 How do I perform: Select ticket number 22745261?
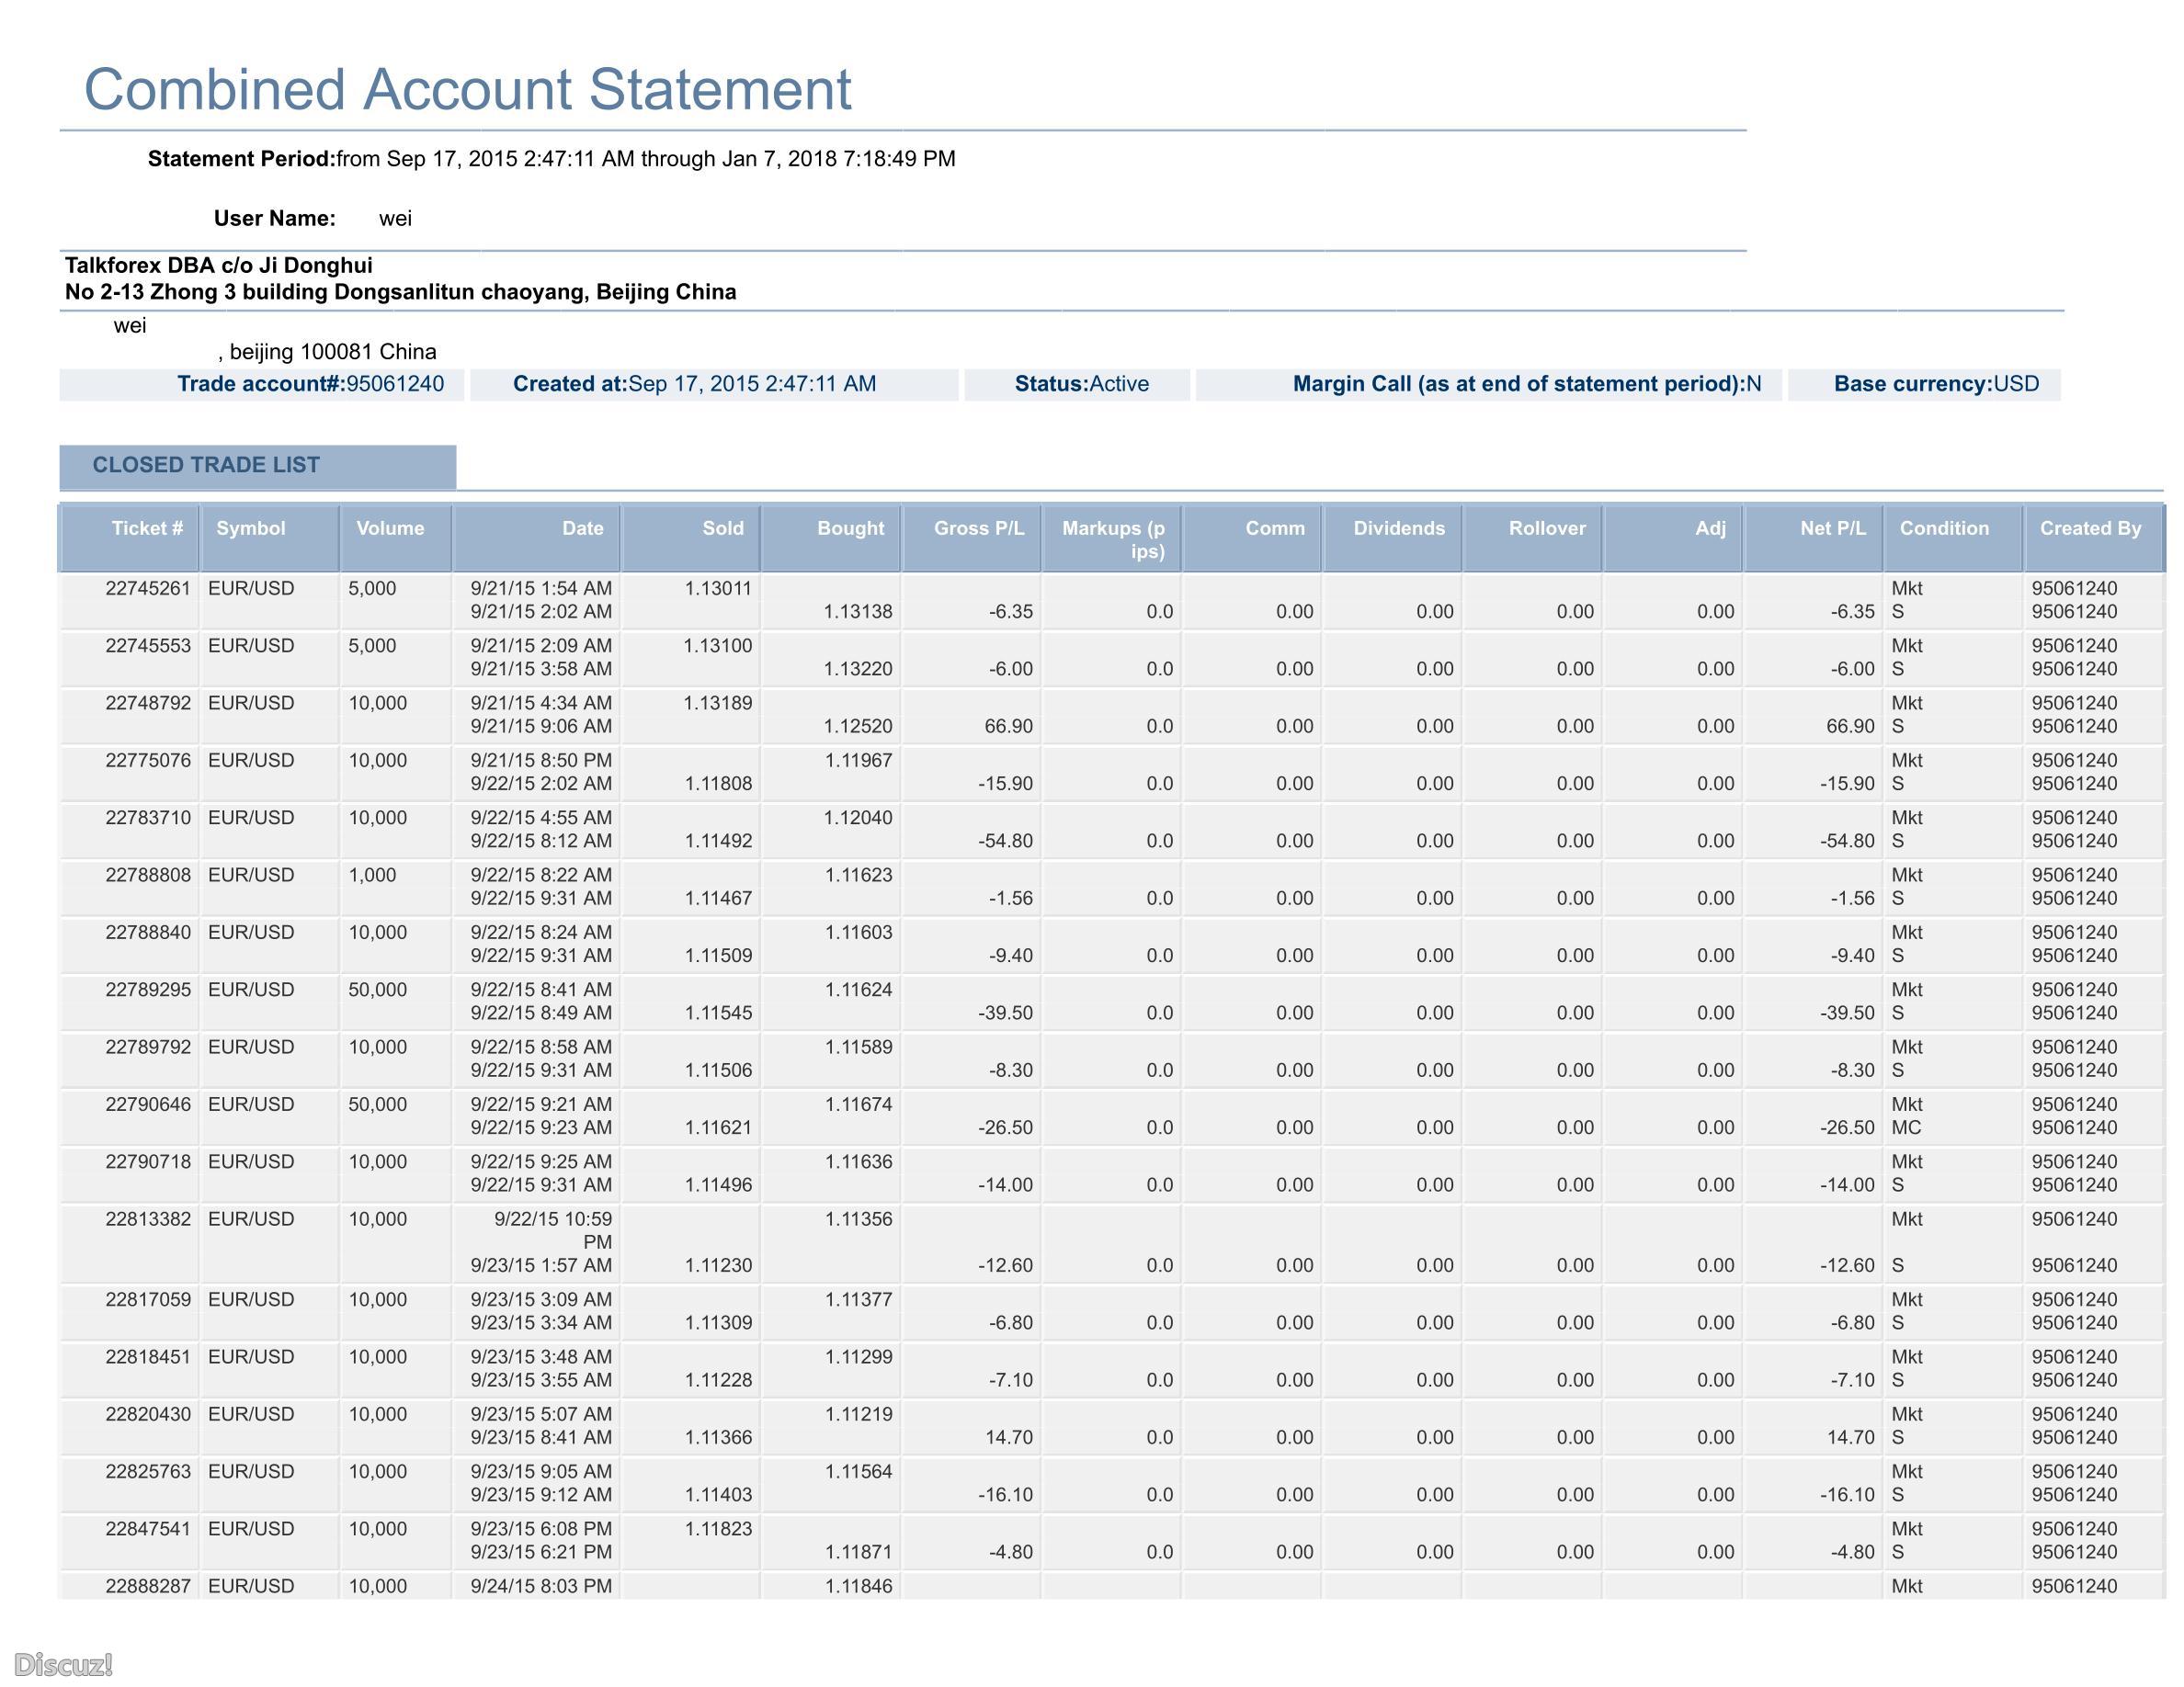click(x=148, y=589)
